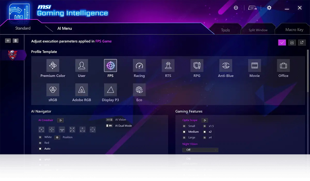This screenshot has width=310, height=181.
Task: Select the RTS chess piece profile
Action: (168, 65)
